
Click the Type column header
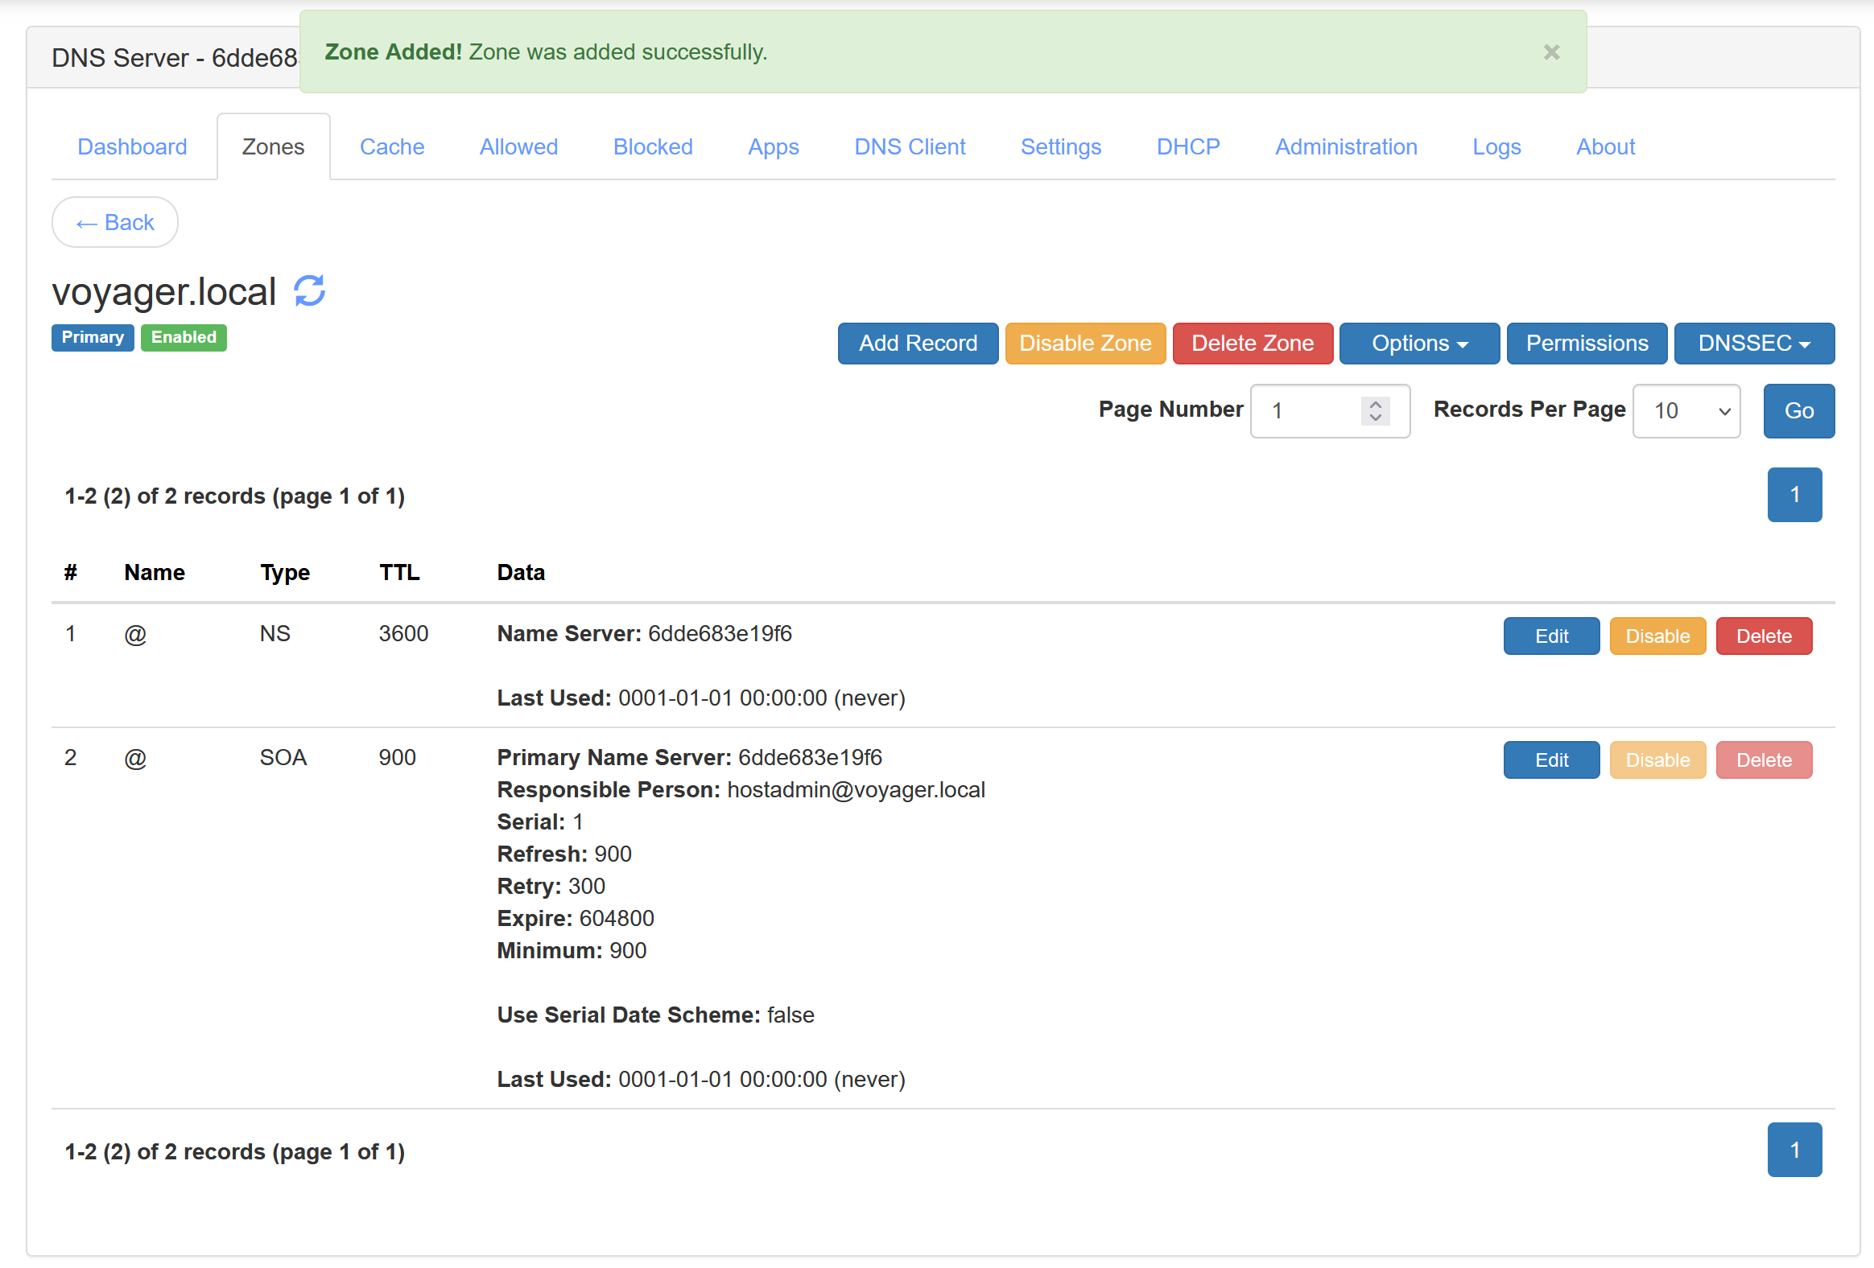coord(285,572)
